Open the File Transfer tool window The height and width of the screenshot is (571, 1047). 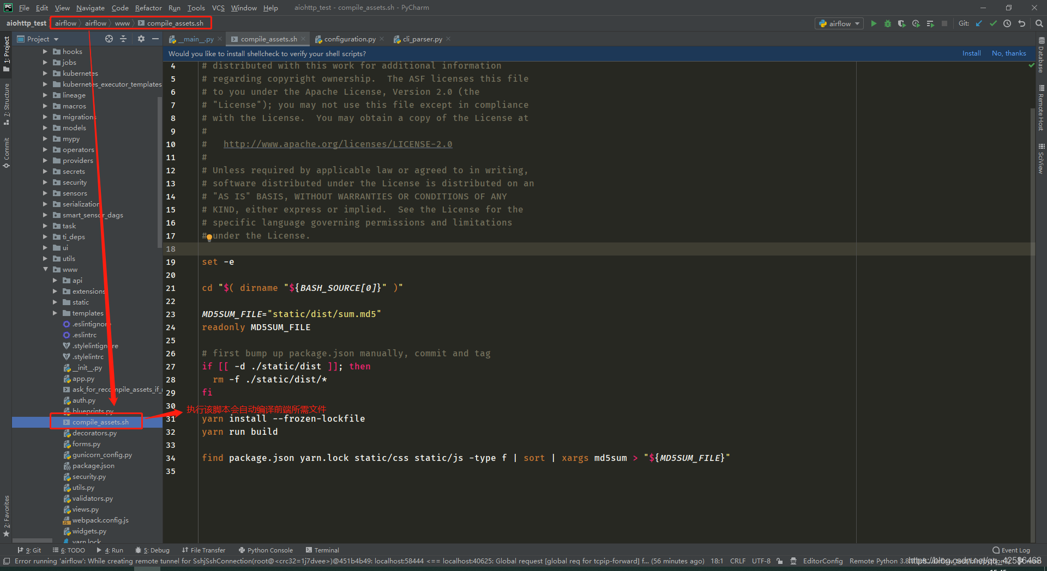coord(203,550)
